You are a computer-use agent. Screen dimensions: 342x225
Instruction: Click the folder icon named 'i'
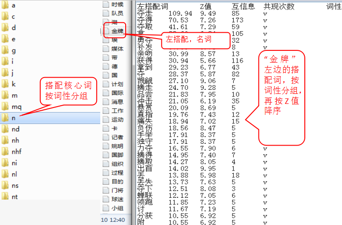tap(5, 62)
